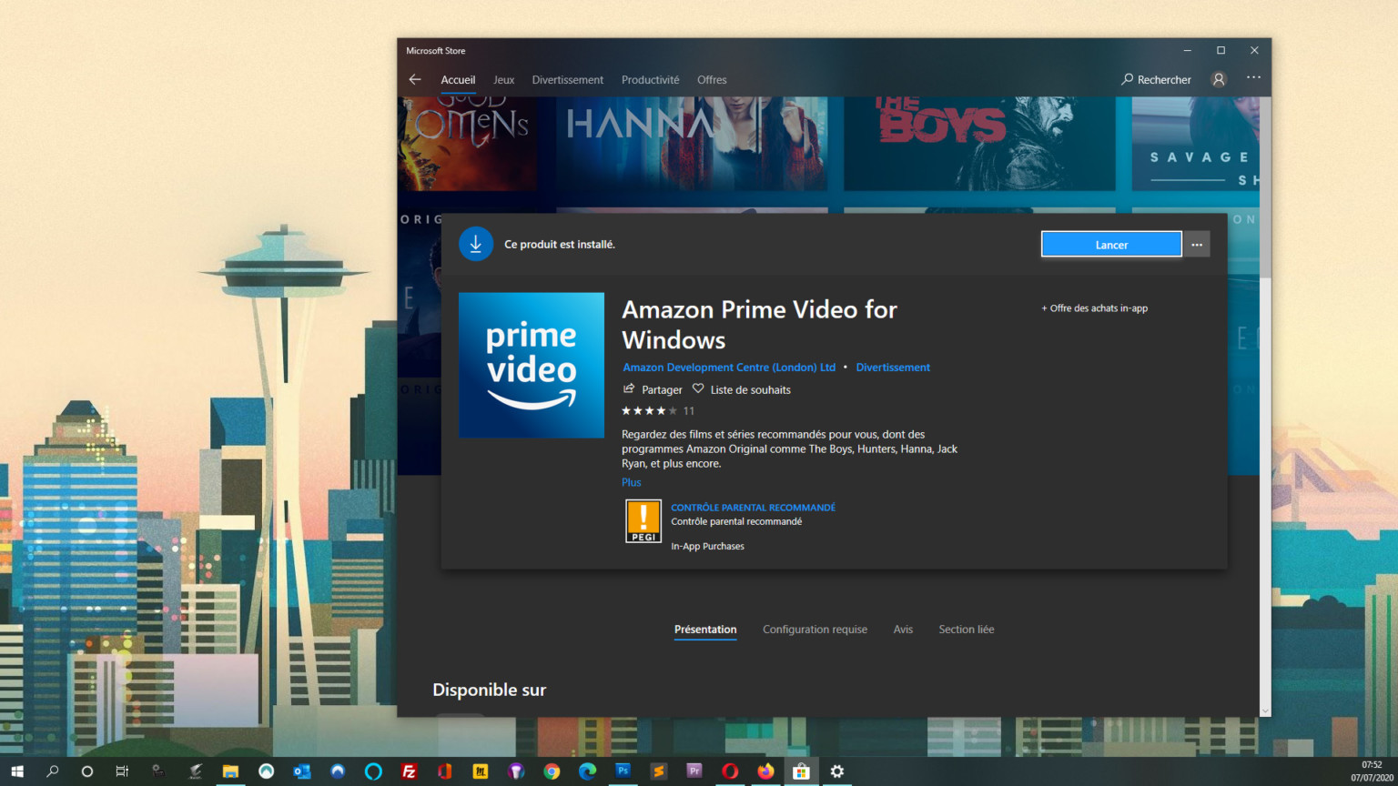Viewport: 1398px width, 786px height.
Task: Open Photoshop from the taskbar
Action: 623,772
